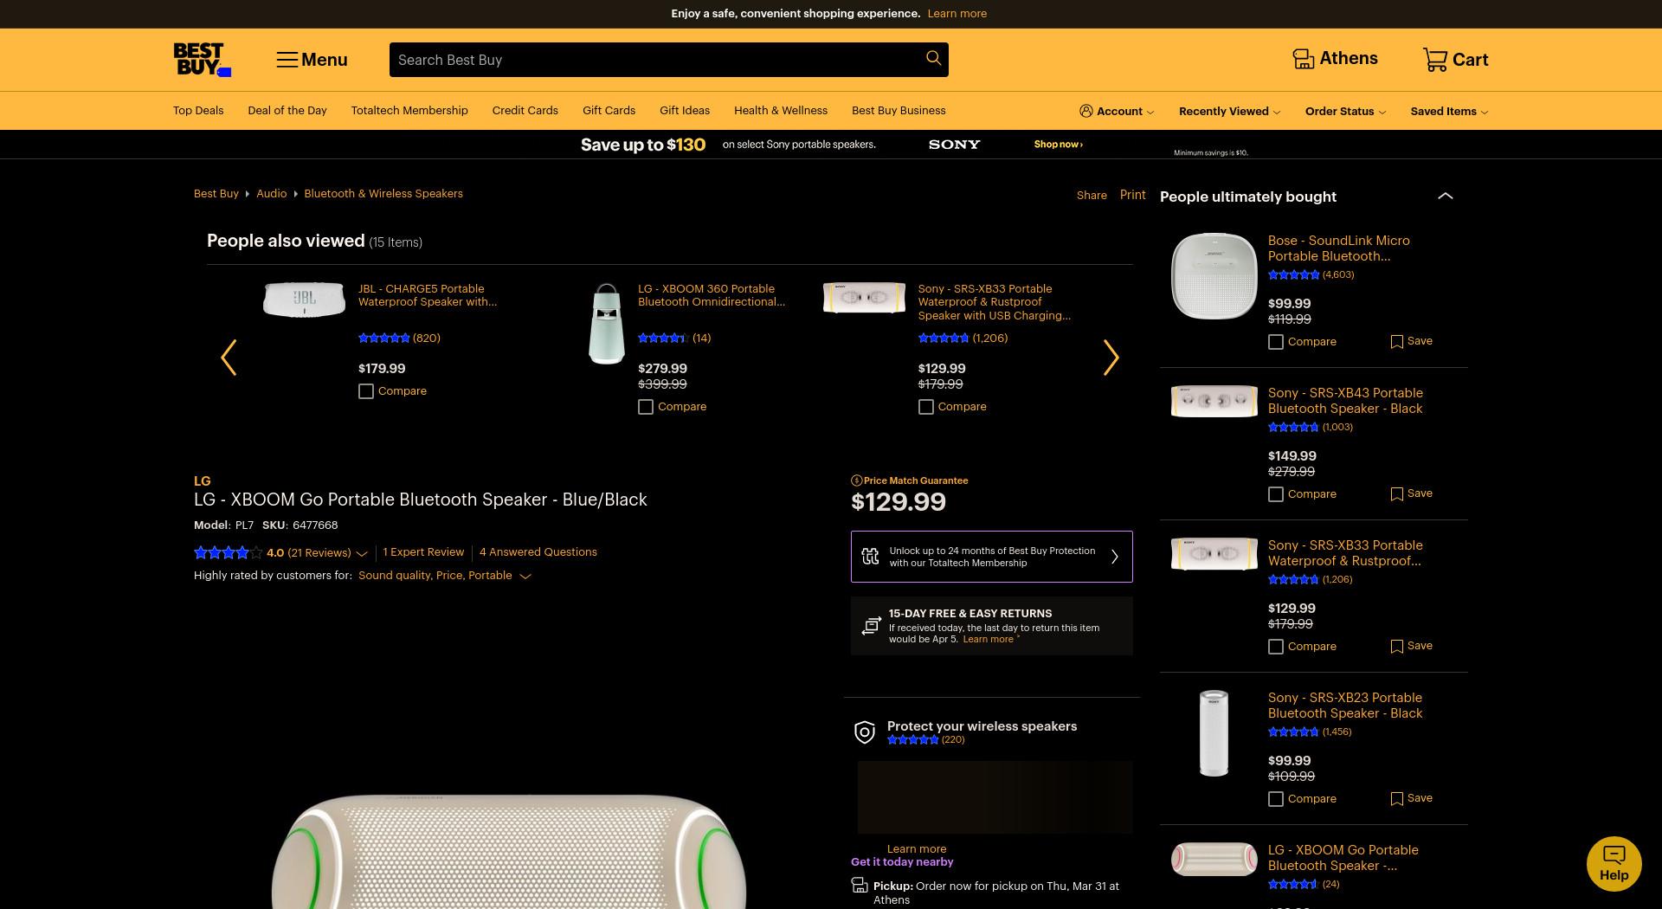Click the Totaltech membership icon in banner
The width and height of the screenshot is (1662, 909).
tap(870, 557)
